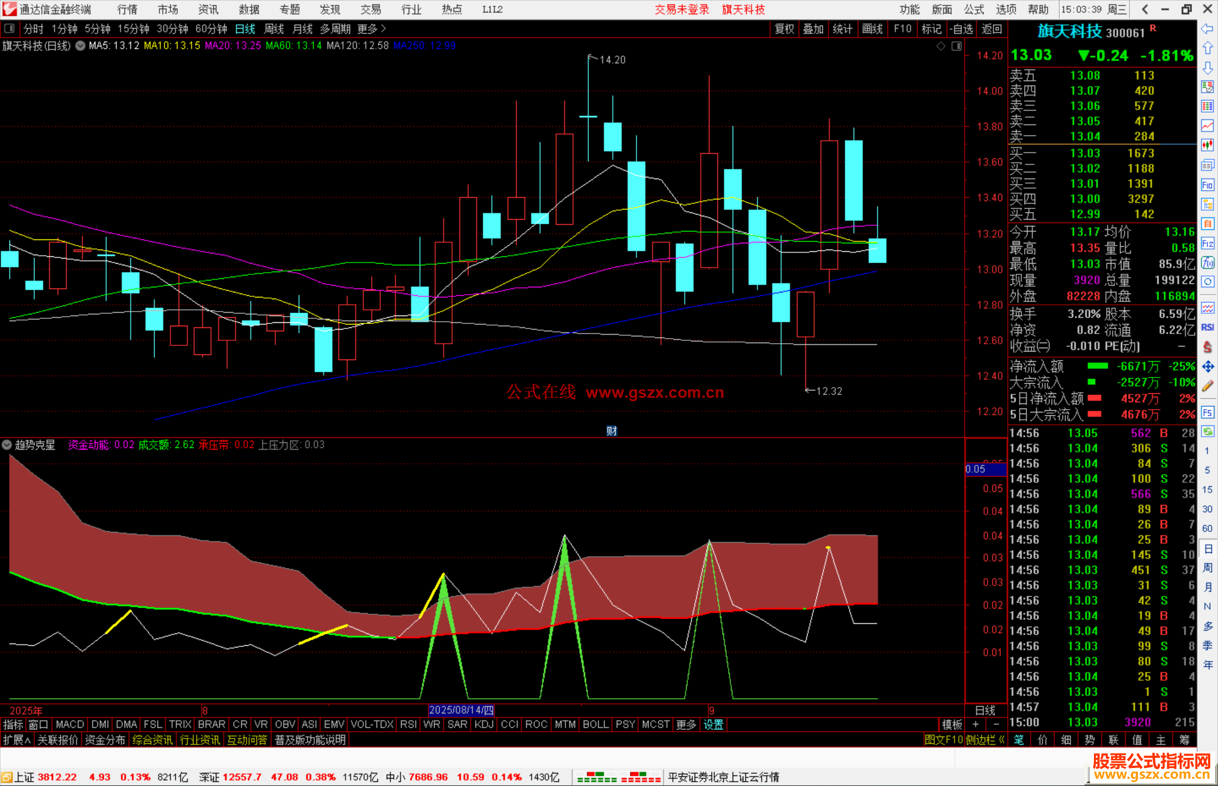Expand 更多 periods in the timeframe bar

(x=372, y=29)
